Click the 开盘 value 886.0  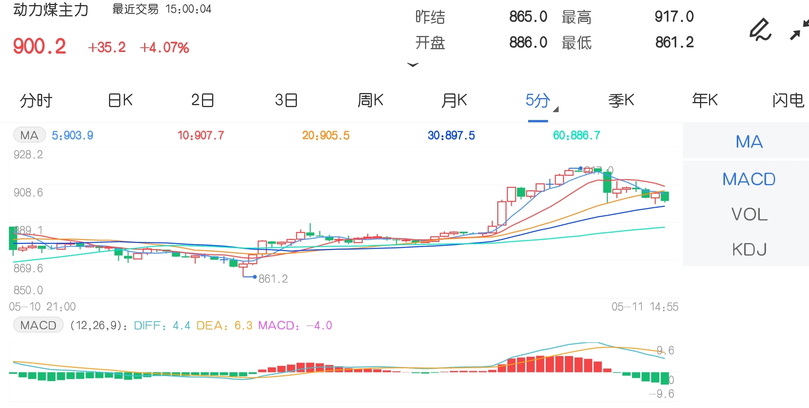[528, 42]
